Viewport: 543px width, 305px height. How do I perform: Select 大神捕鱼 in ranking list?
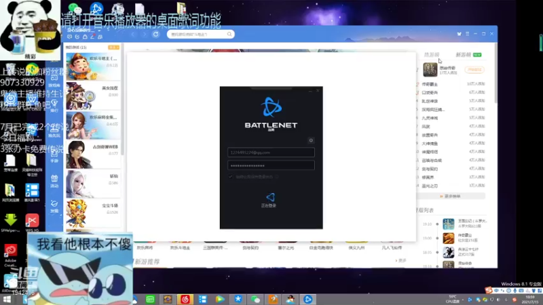tap(430, 143)
